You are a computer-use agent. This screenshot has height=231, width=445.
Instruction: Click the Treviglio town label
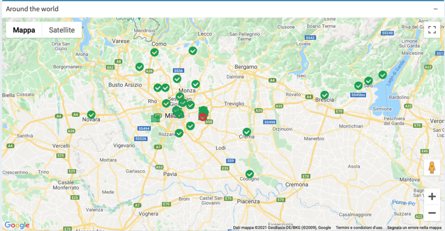[x=234, y=104]
